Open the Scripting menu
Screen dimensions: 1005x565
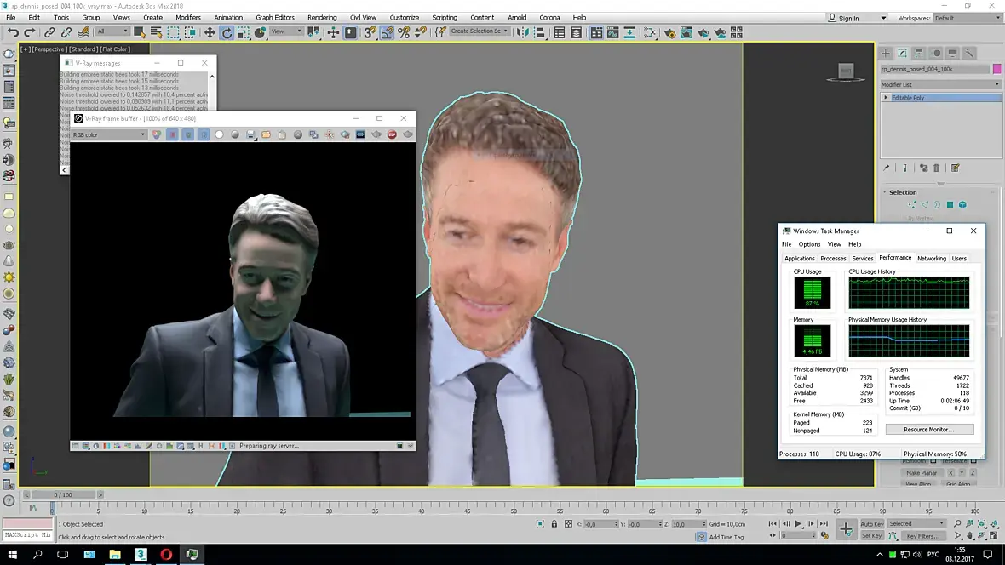point(445,17)
